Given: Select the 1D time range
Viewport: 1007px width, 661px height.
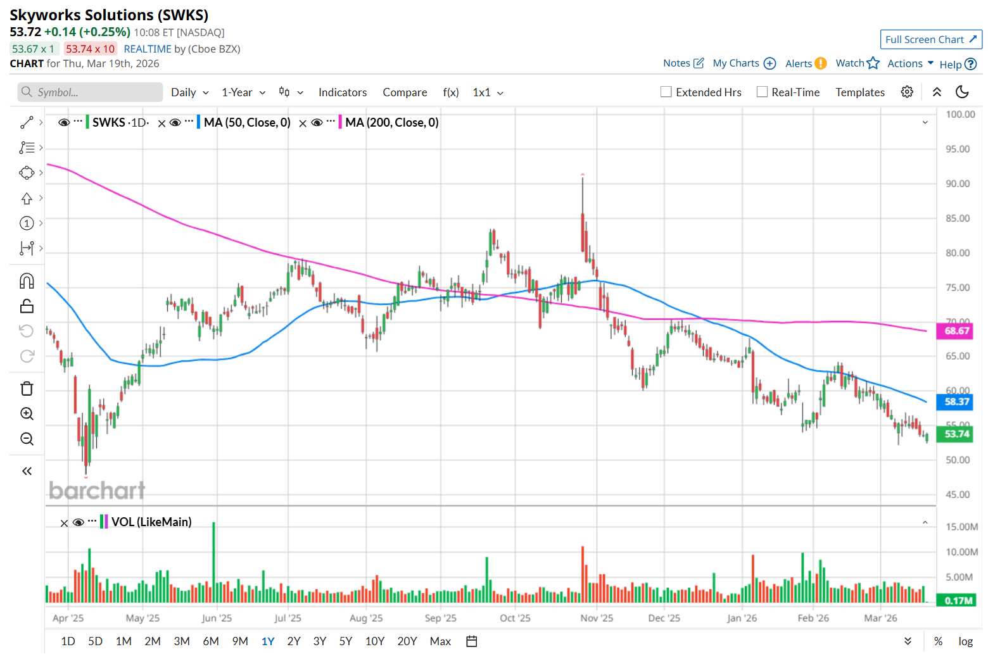Looking at the screenshot, I should (x=68, y=641).
